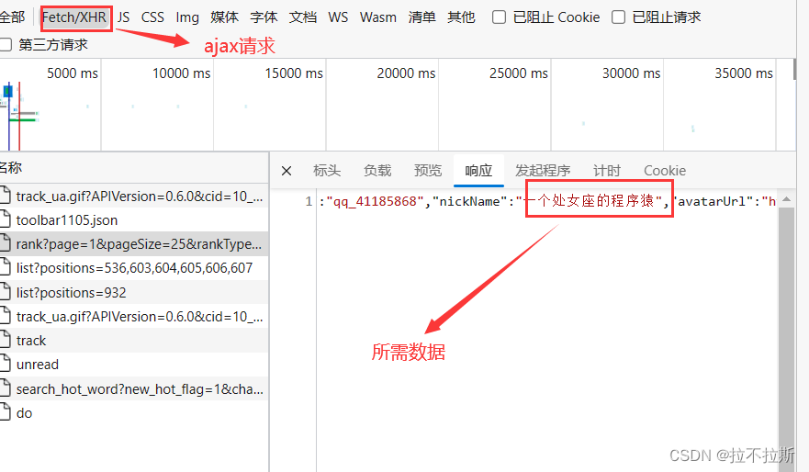Select the Fetch/XHR filter

coord(74,17)
